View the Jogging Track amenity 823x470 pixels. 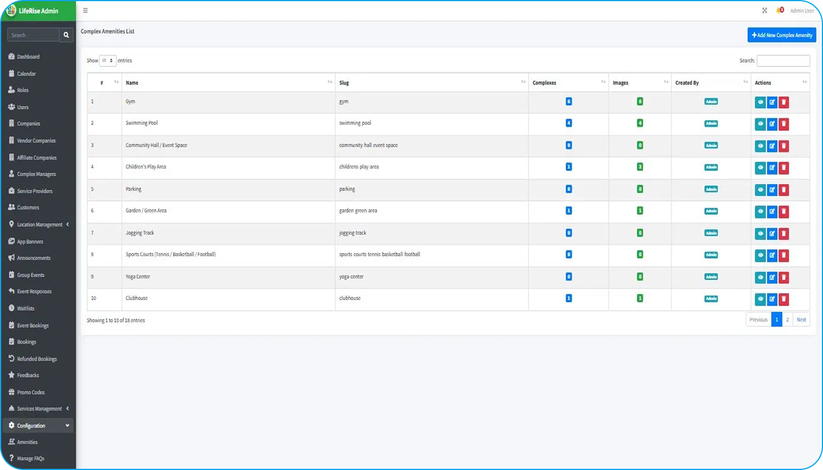tap(760, 234)
